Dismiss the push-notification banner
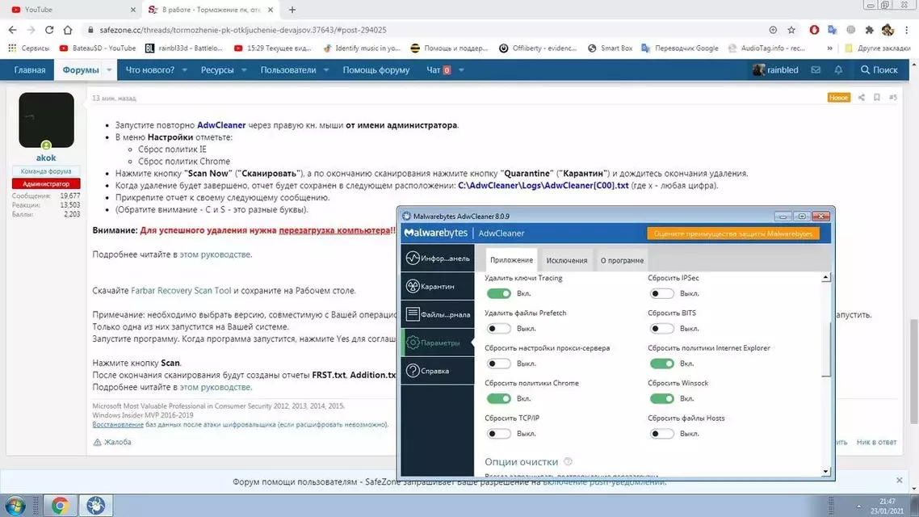919x517 pixels. pyautogui.click(x=899, y=481)
